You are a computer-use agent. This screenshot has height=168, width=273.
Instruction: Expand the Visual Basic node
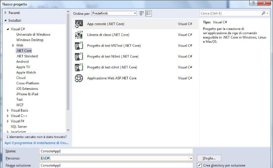[8, 110]
